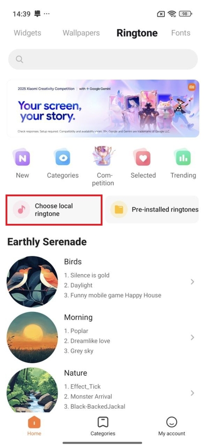Expand the Birds ringtone list chevron
206x447 pixels.
tap(193, 281)
